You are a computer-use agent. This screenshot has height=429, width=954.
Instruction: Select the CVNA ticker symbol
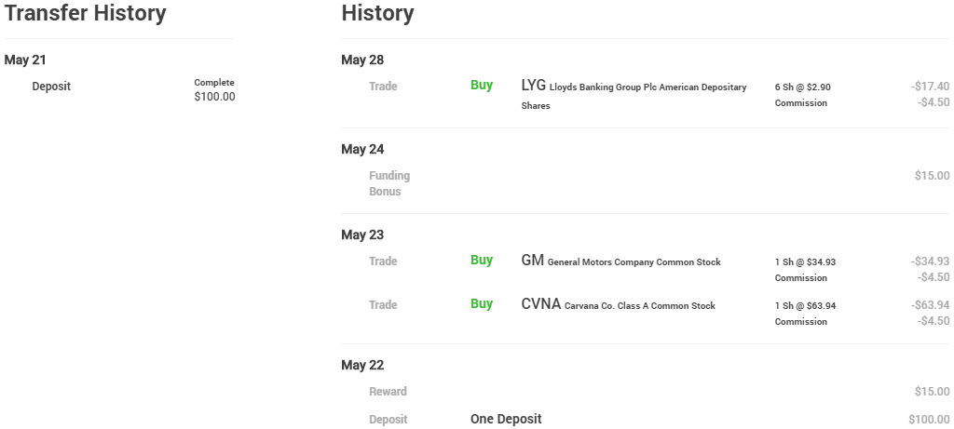point(541,304)
